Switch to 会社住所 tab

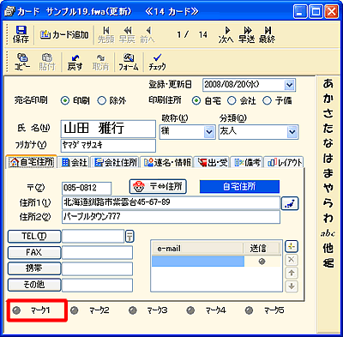click(x=116, y=163)
